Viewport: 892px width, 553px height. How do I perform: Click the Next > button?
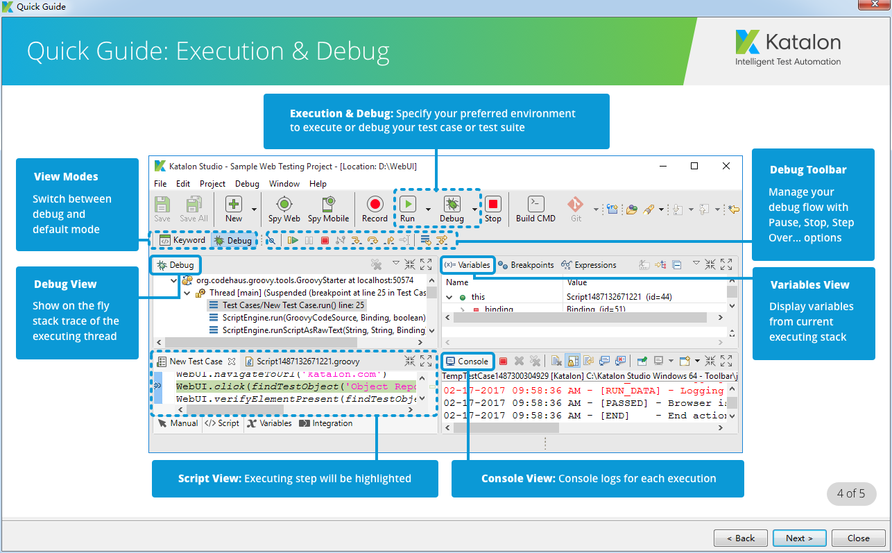coord(800,538)
